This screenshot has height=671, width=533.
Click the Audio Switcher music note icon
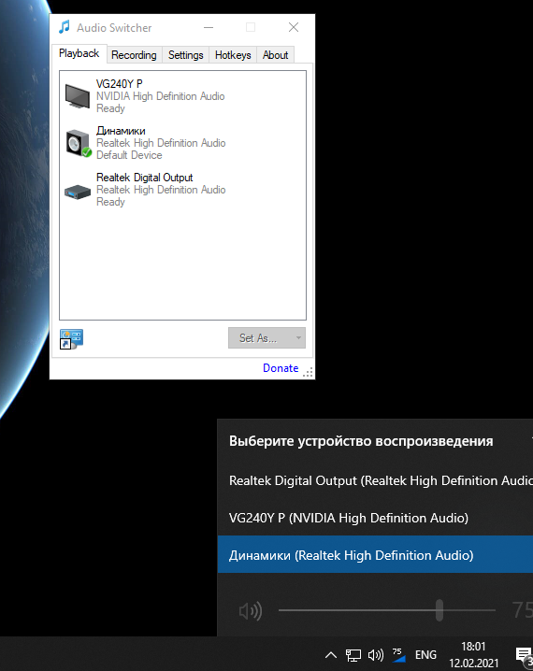(x=65, y=27)
